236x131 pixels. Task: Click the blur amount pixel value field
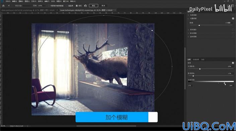pos(228,23)
